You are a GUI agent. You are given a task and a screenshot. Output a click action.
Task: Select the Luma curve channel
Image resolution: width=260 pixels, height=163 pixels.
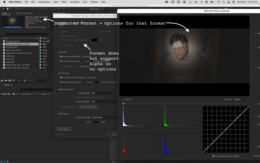click(x=214, y=156)
